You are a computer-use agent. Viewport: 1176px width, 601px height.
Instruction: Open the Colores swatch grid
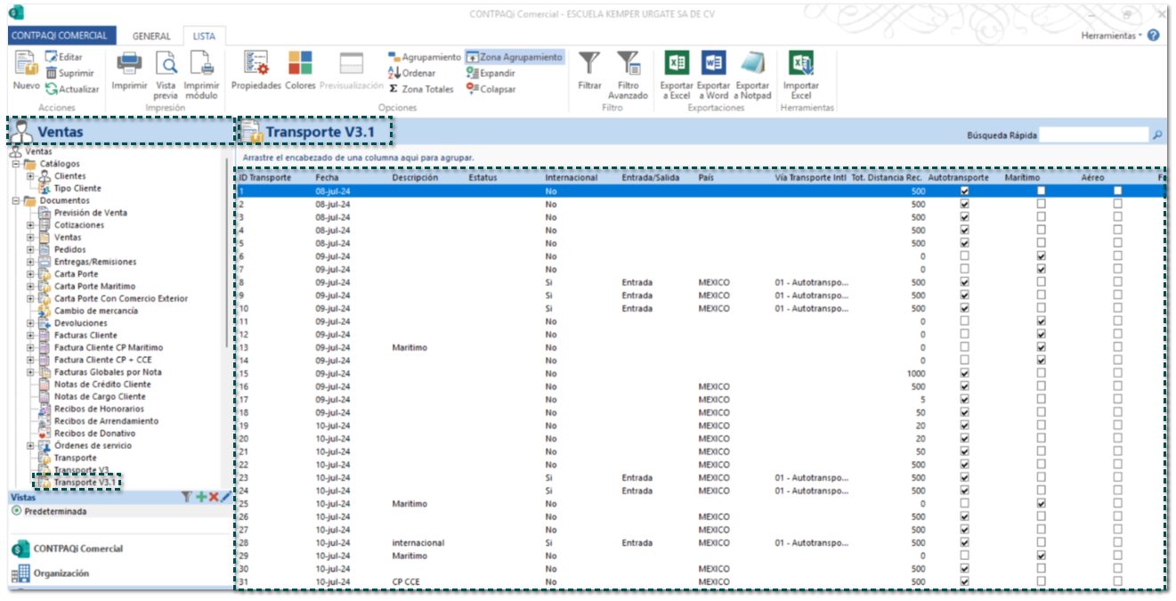[x=300, y=64]
